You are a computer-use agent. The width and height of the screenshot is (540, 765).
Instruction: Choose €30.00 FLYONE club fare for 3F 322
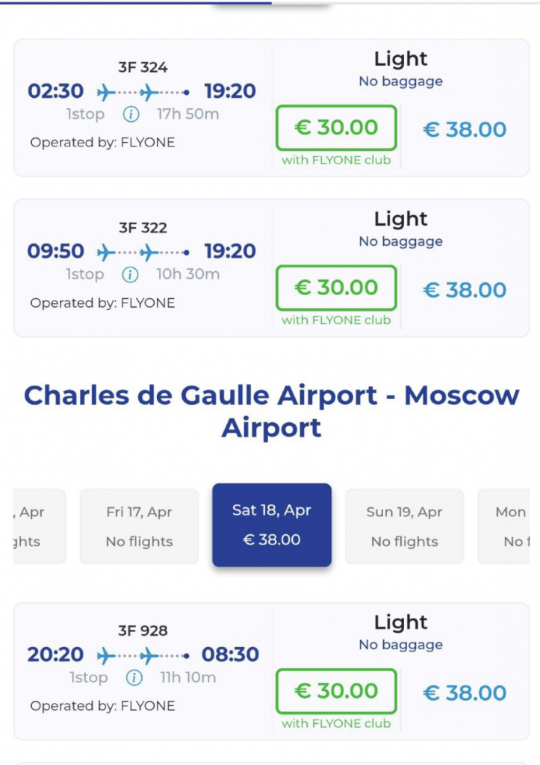[336, 288]
